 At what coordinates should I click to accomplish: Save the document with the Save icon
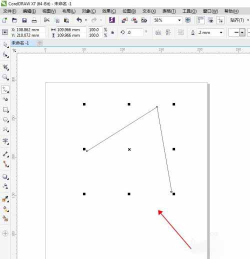pos(24,20)
